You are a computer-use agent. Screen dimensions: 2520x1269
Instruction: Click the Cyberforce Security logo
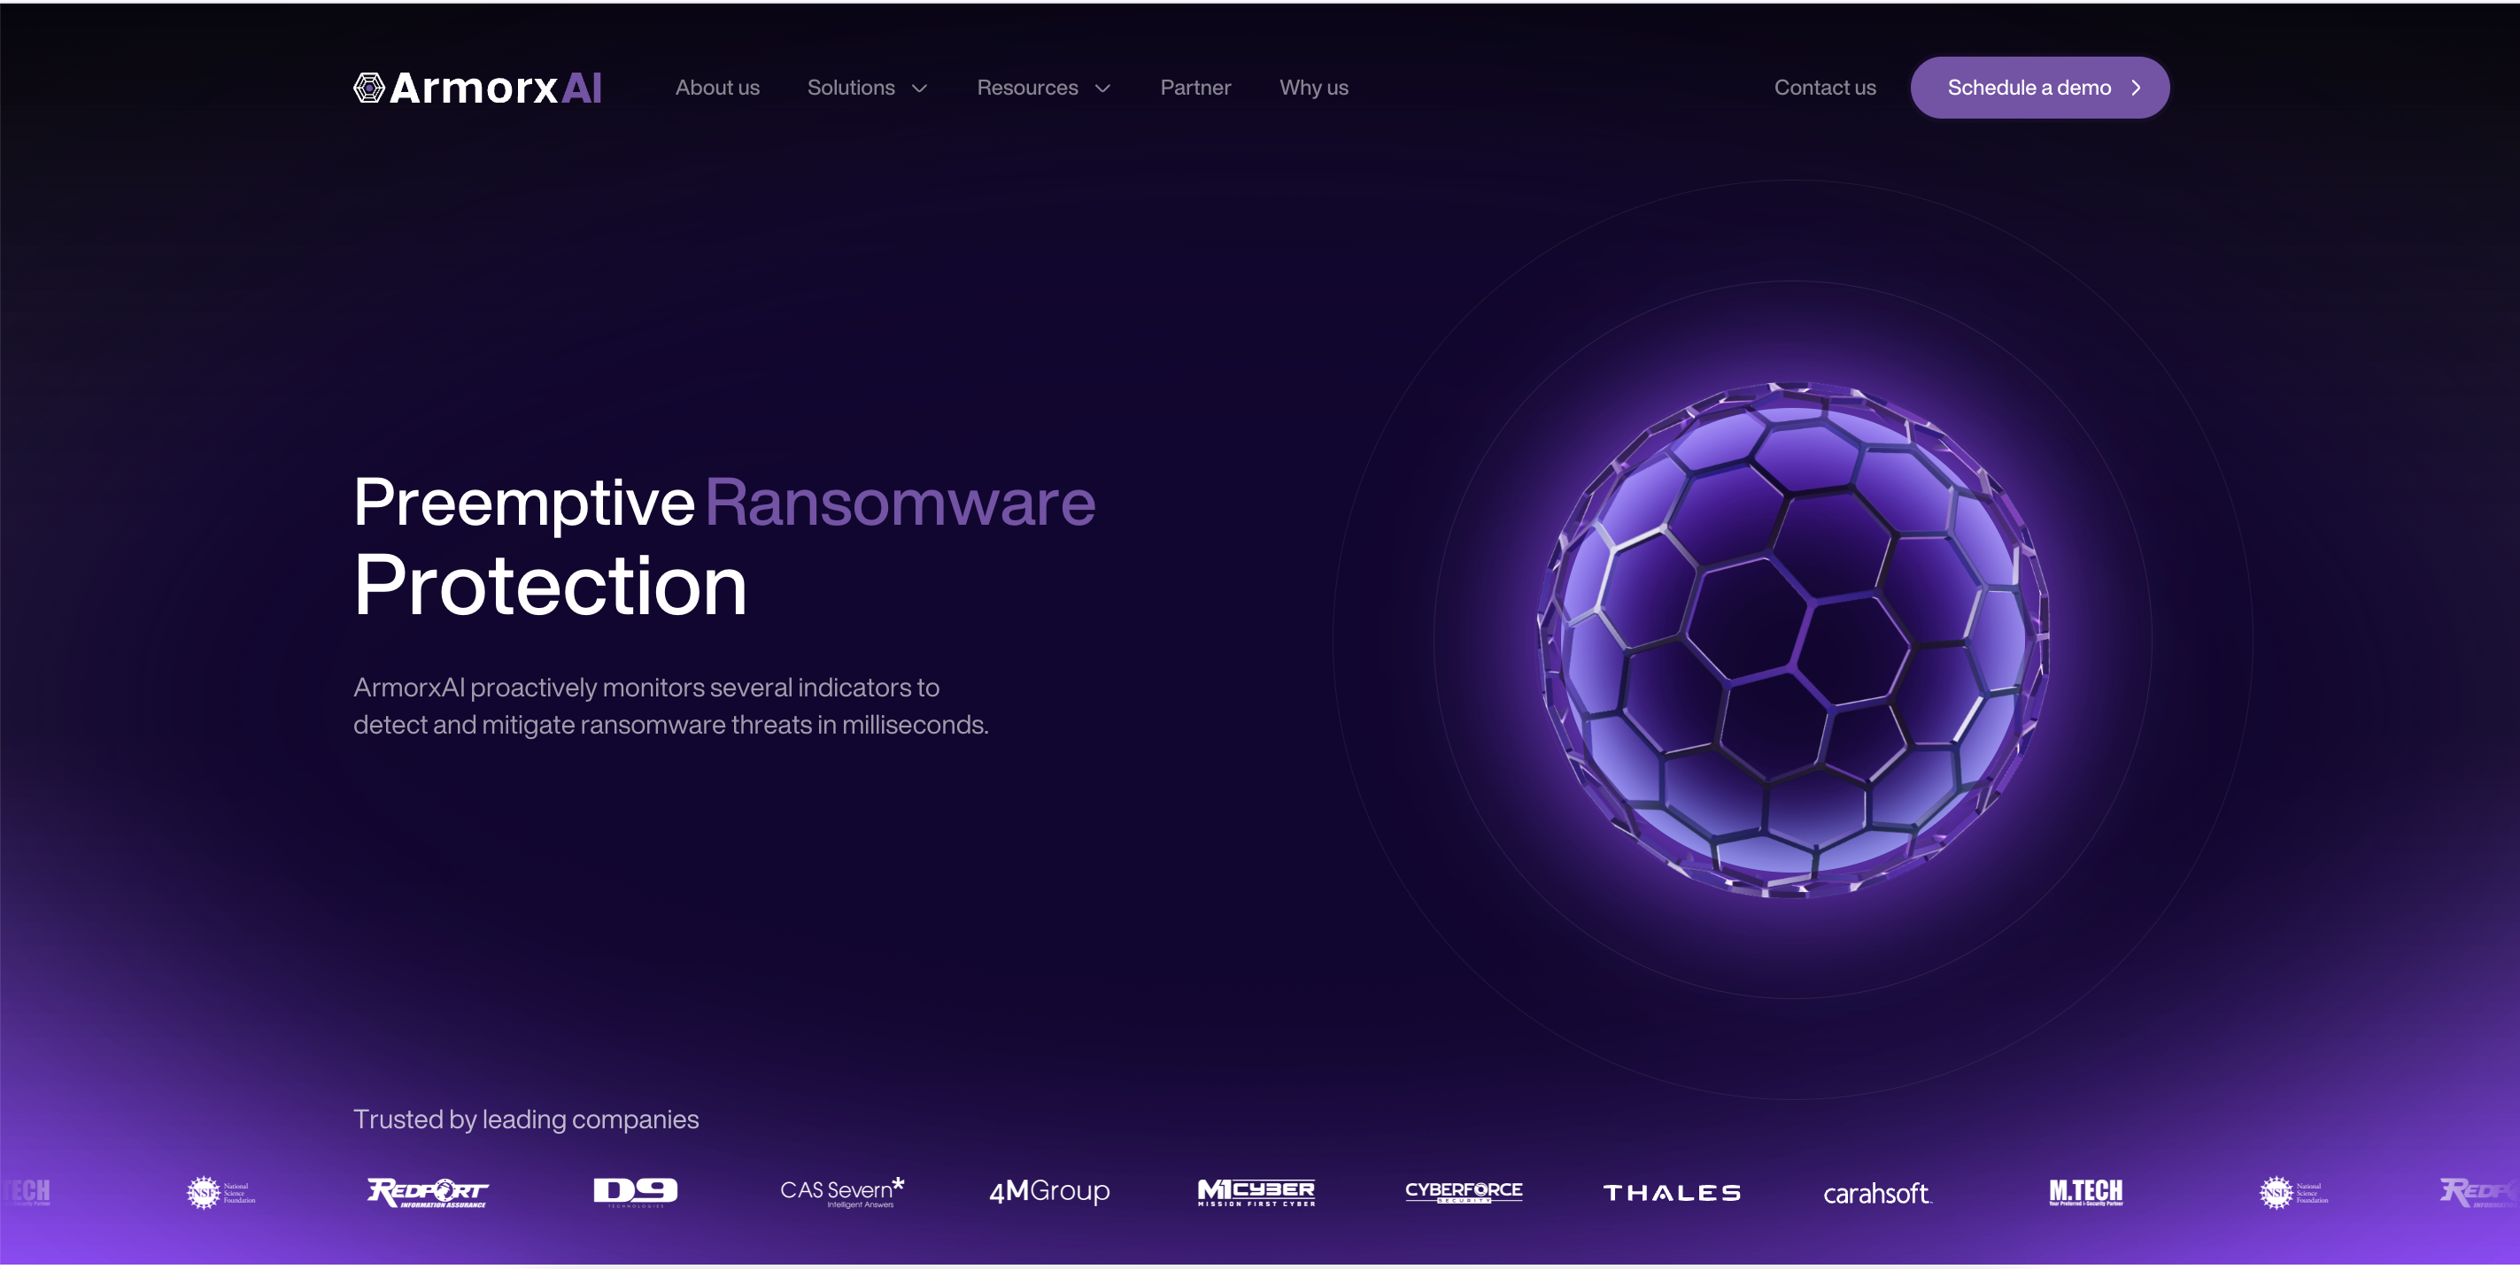click(1464, 1191)
